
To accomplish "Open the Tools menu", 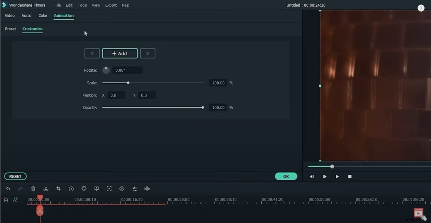I will 82,5.
